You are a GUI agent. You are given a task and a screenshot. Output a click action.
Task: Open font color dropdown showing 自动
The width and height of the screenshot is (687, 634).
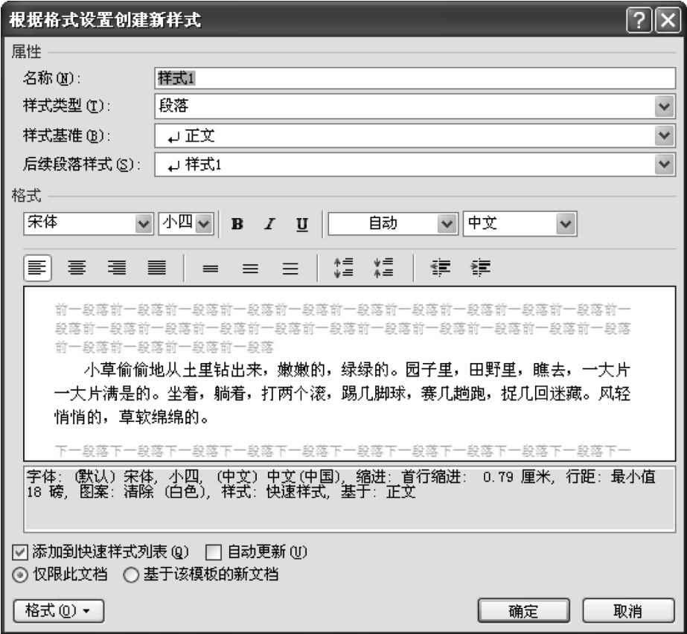393,223
